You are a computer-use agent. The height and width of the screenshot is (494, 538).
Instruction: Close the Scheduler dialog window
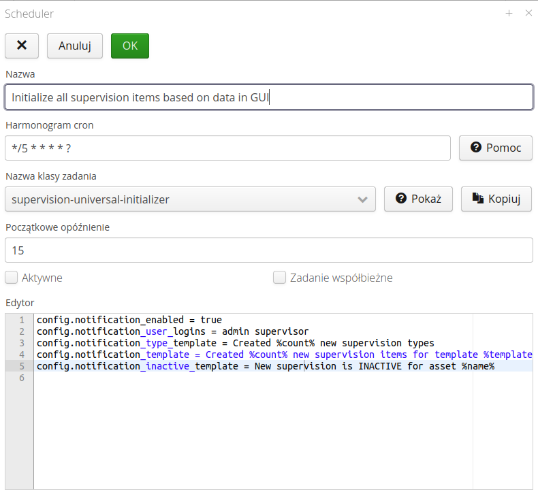pos(528,13)
